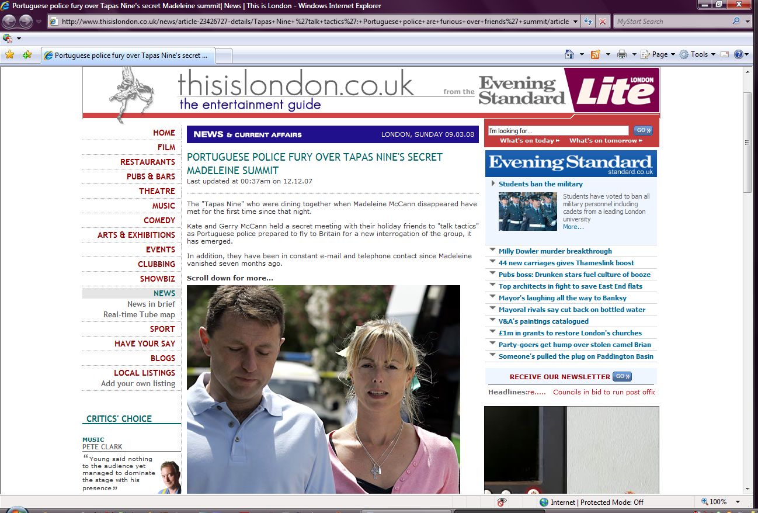Open the Favorites Center star icon
This screenshot has width=758, height=513.
point(9,55)
